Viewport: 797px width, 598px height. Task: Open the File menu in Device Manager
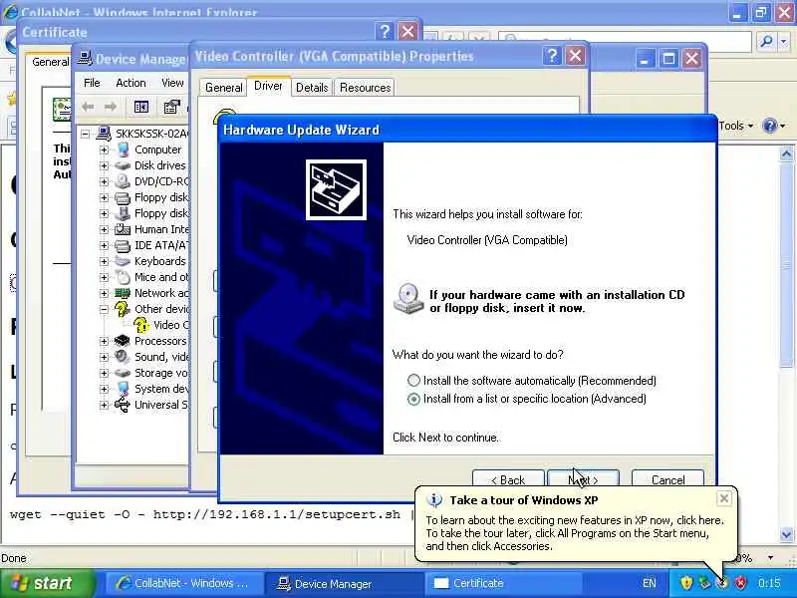click(x=92, y=83)
